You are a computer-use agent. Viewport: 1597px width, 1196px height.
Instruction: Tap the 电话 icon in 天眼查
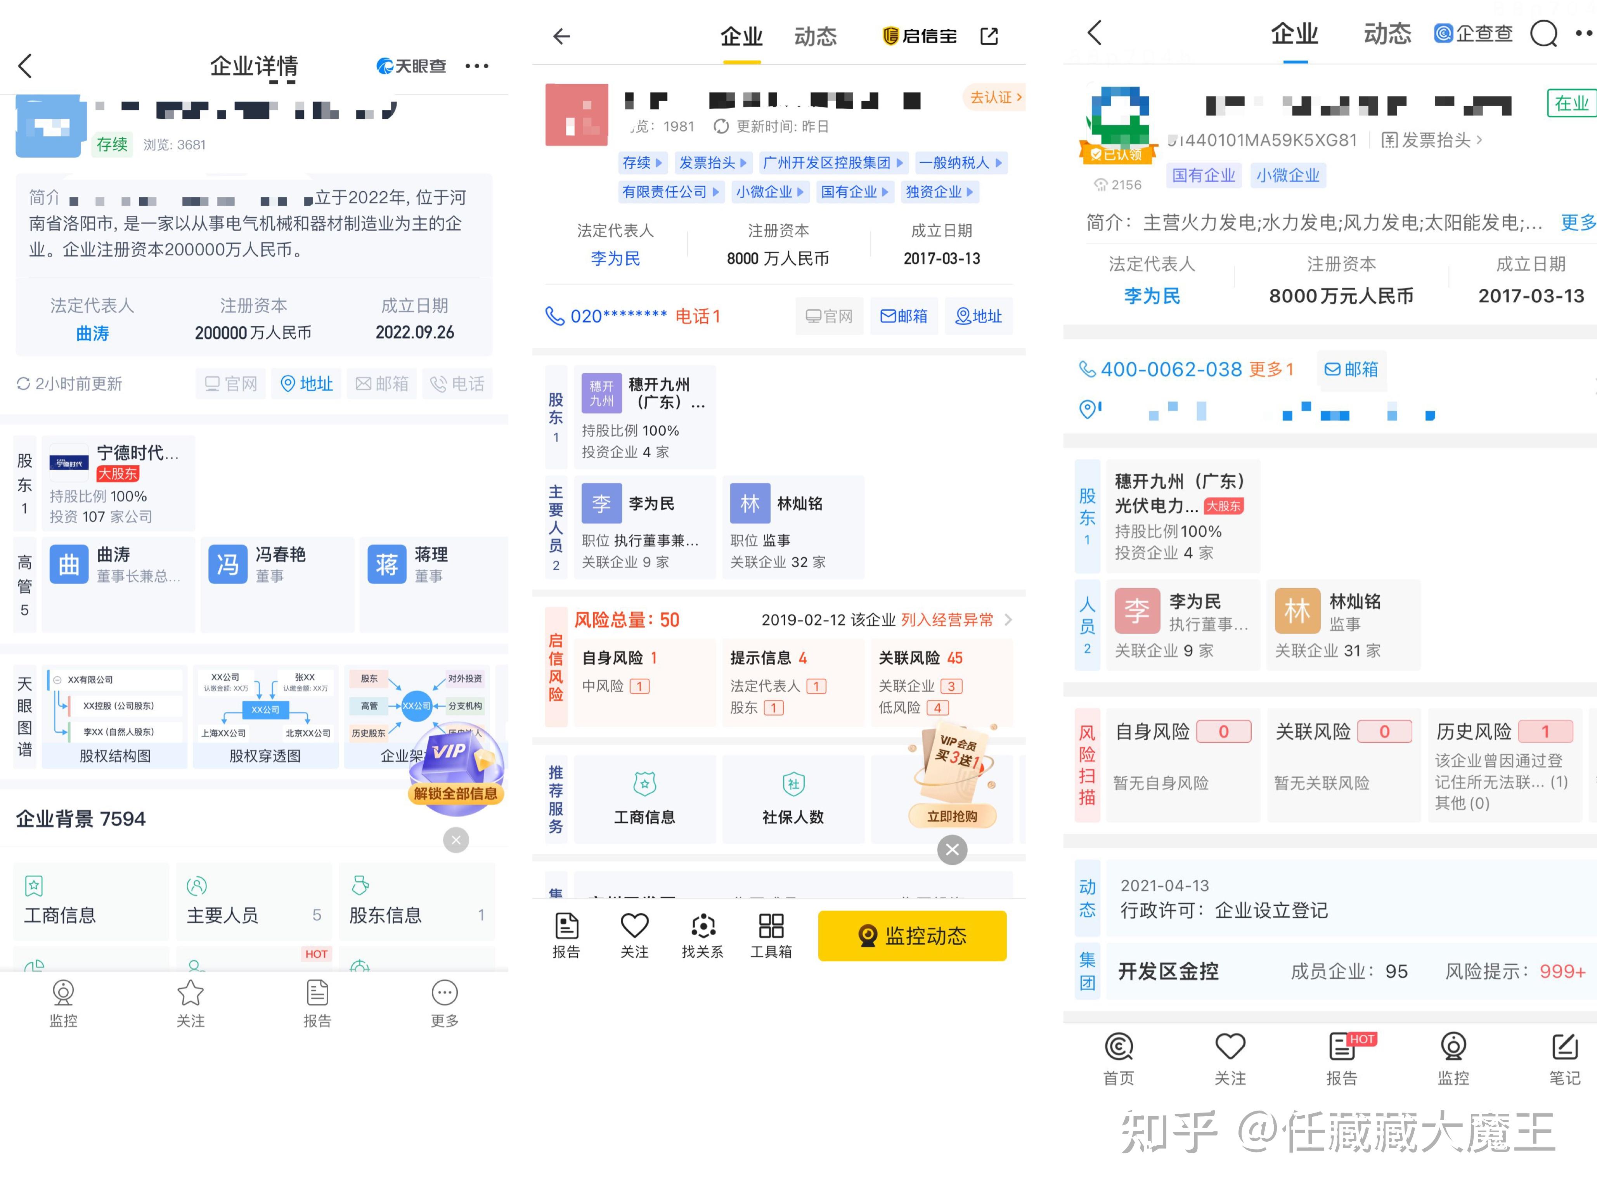(458, 383)
